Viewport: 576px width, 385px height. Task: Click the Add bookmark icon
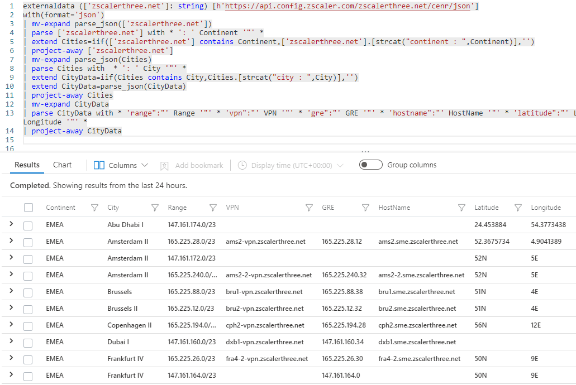pyautogui.click(x=164, y=166)
